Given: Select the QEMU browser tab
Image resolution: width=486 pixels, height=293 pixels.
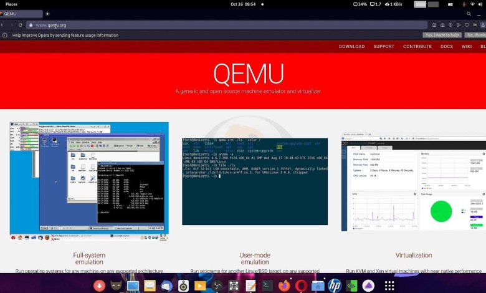Looking at the screenshot, I should (21, 14).
